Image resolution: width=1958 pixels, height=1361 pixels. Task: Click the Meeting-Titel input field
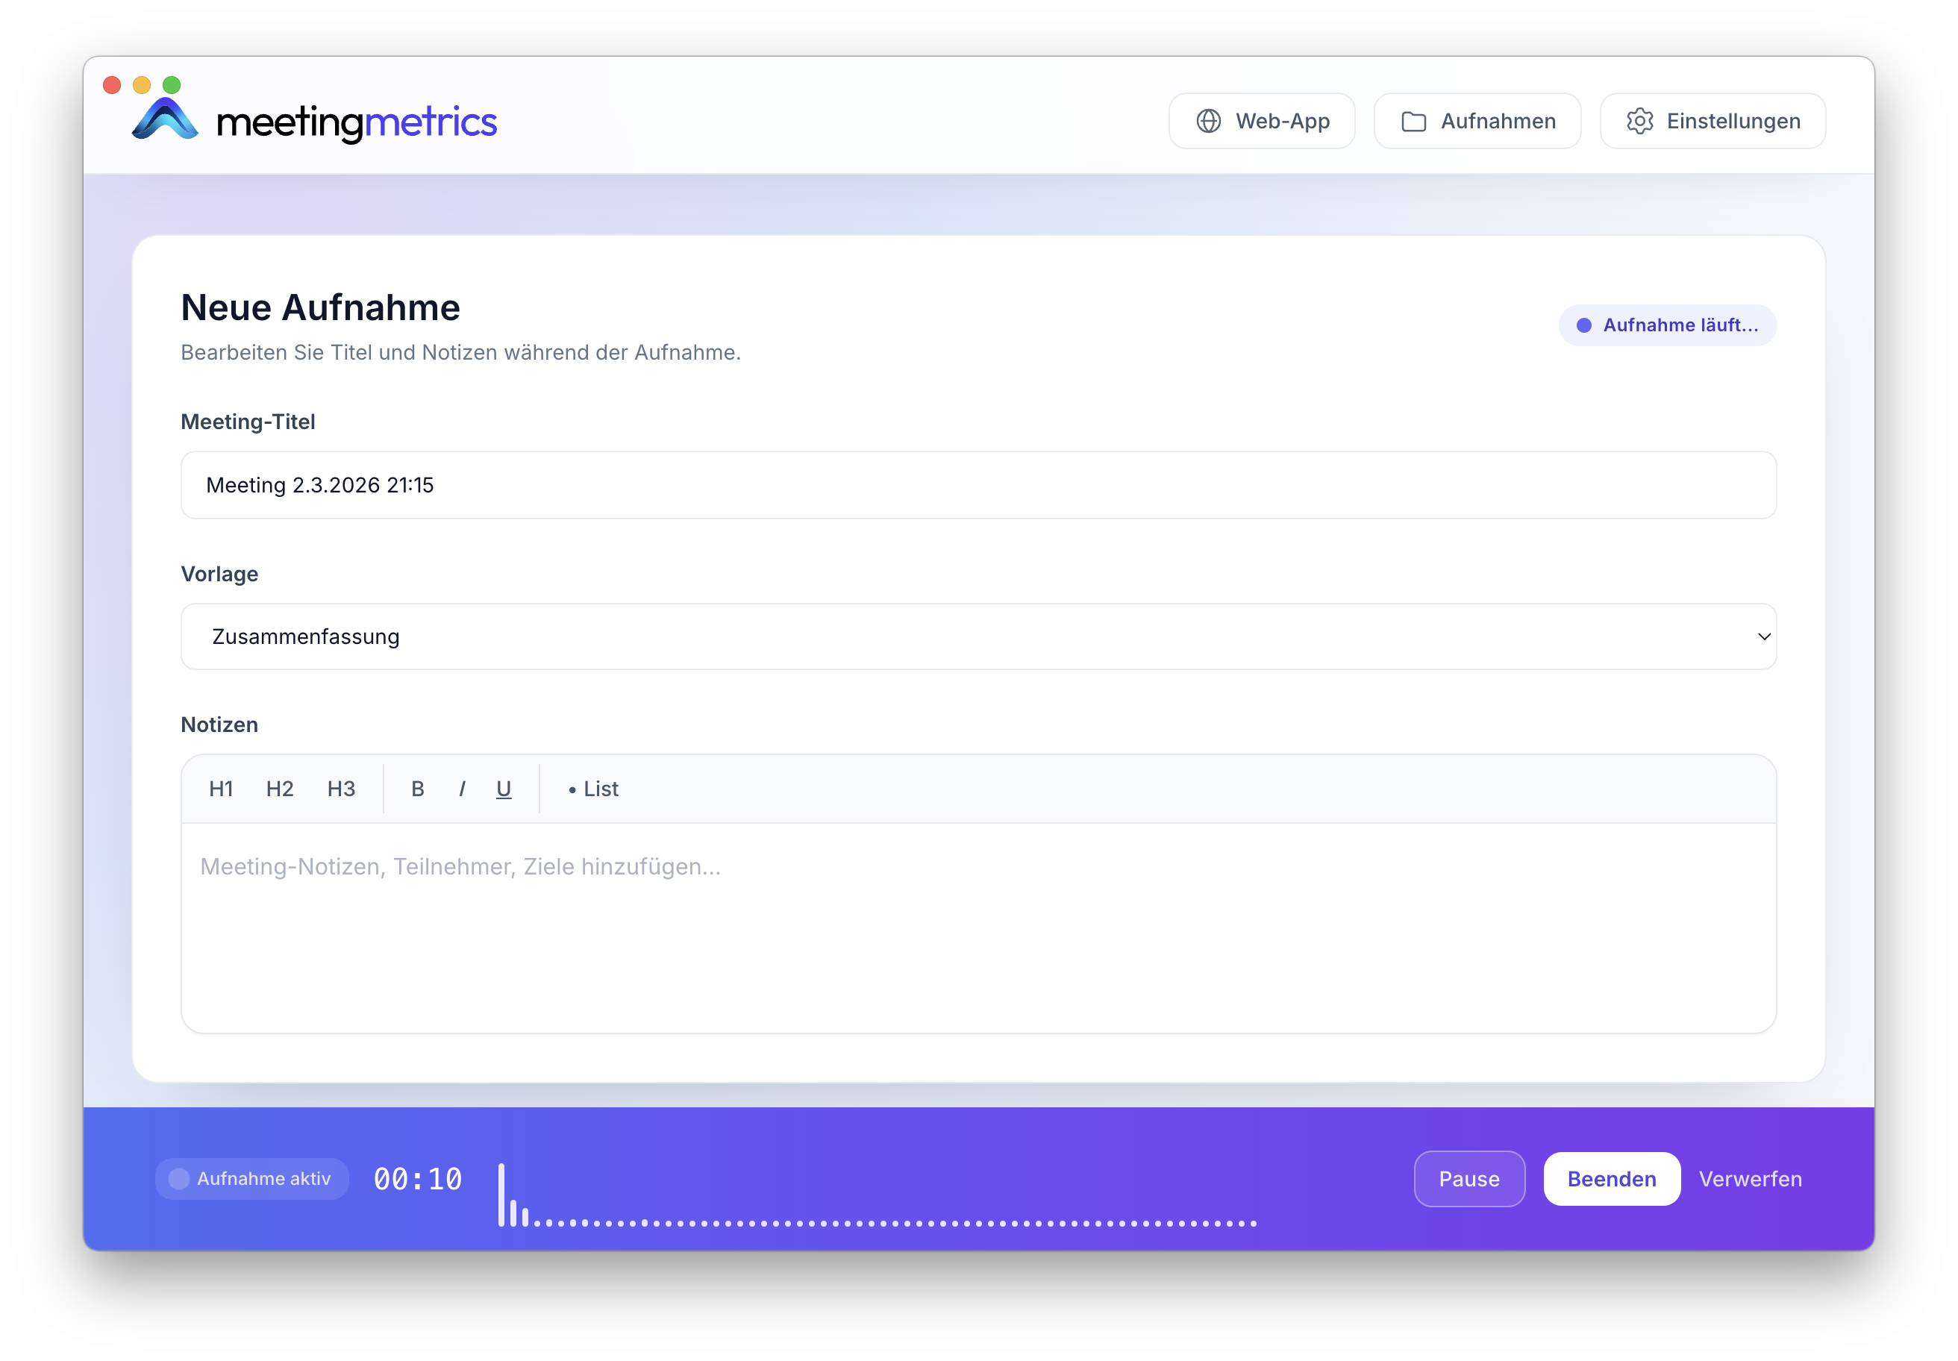(x=978, y=484)
